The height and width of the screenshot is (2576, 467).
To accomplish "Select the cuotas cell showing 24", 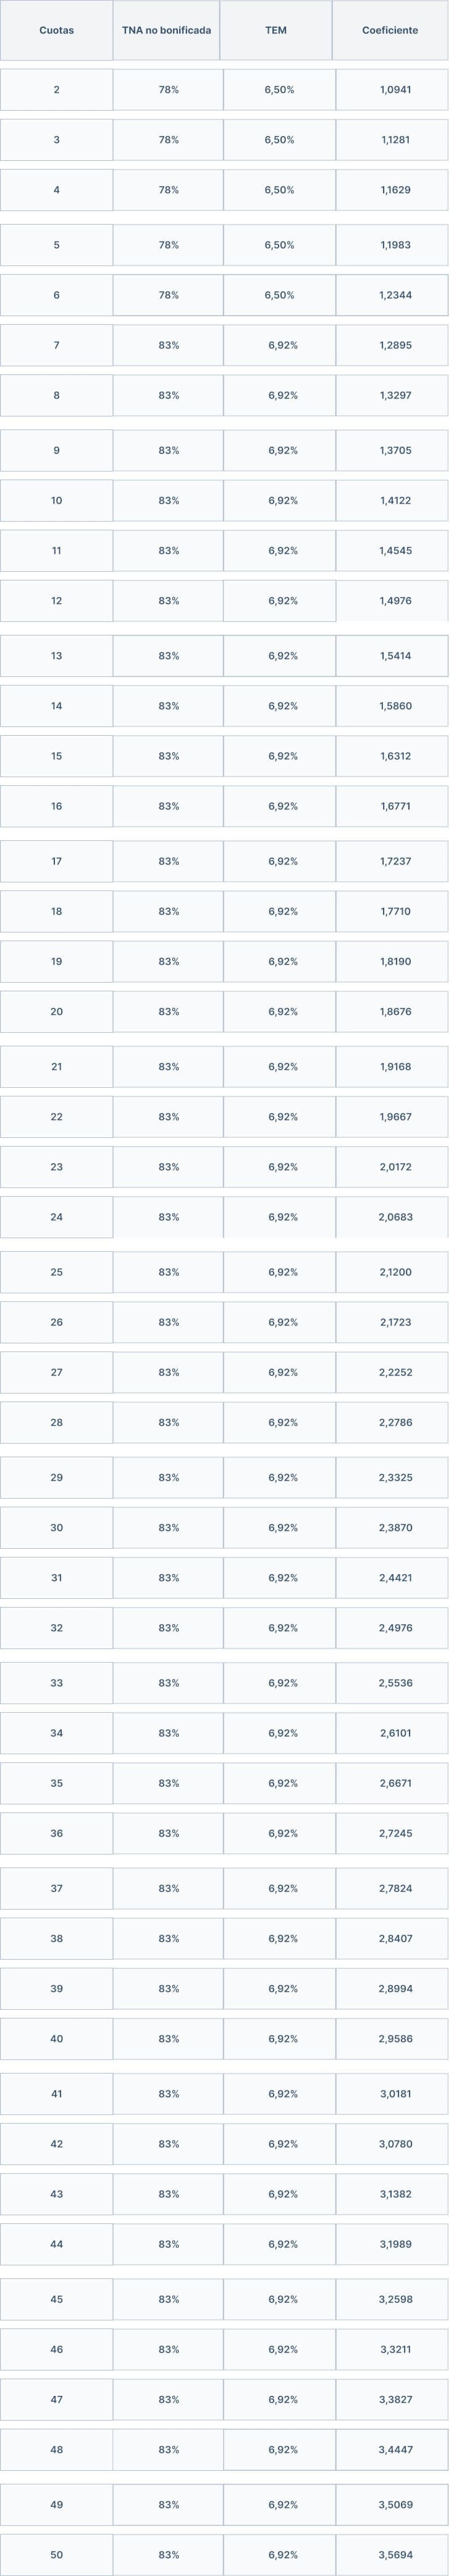I will [x=56, y=1217].
